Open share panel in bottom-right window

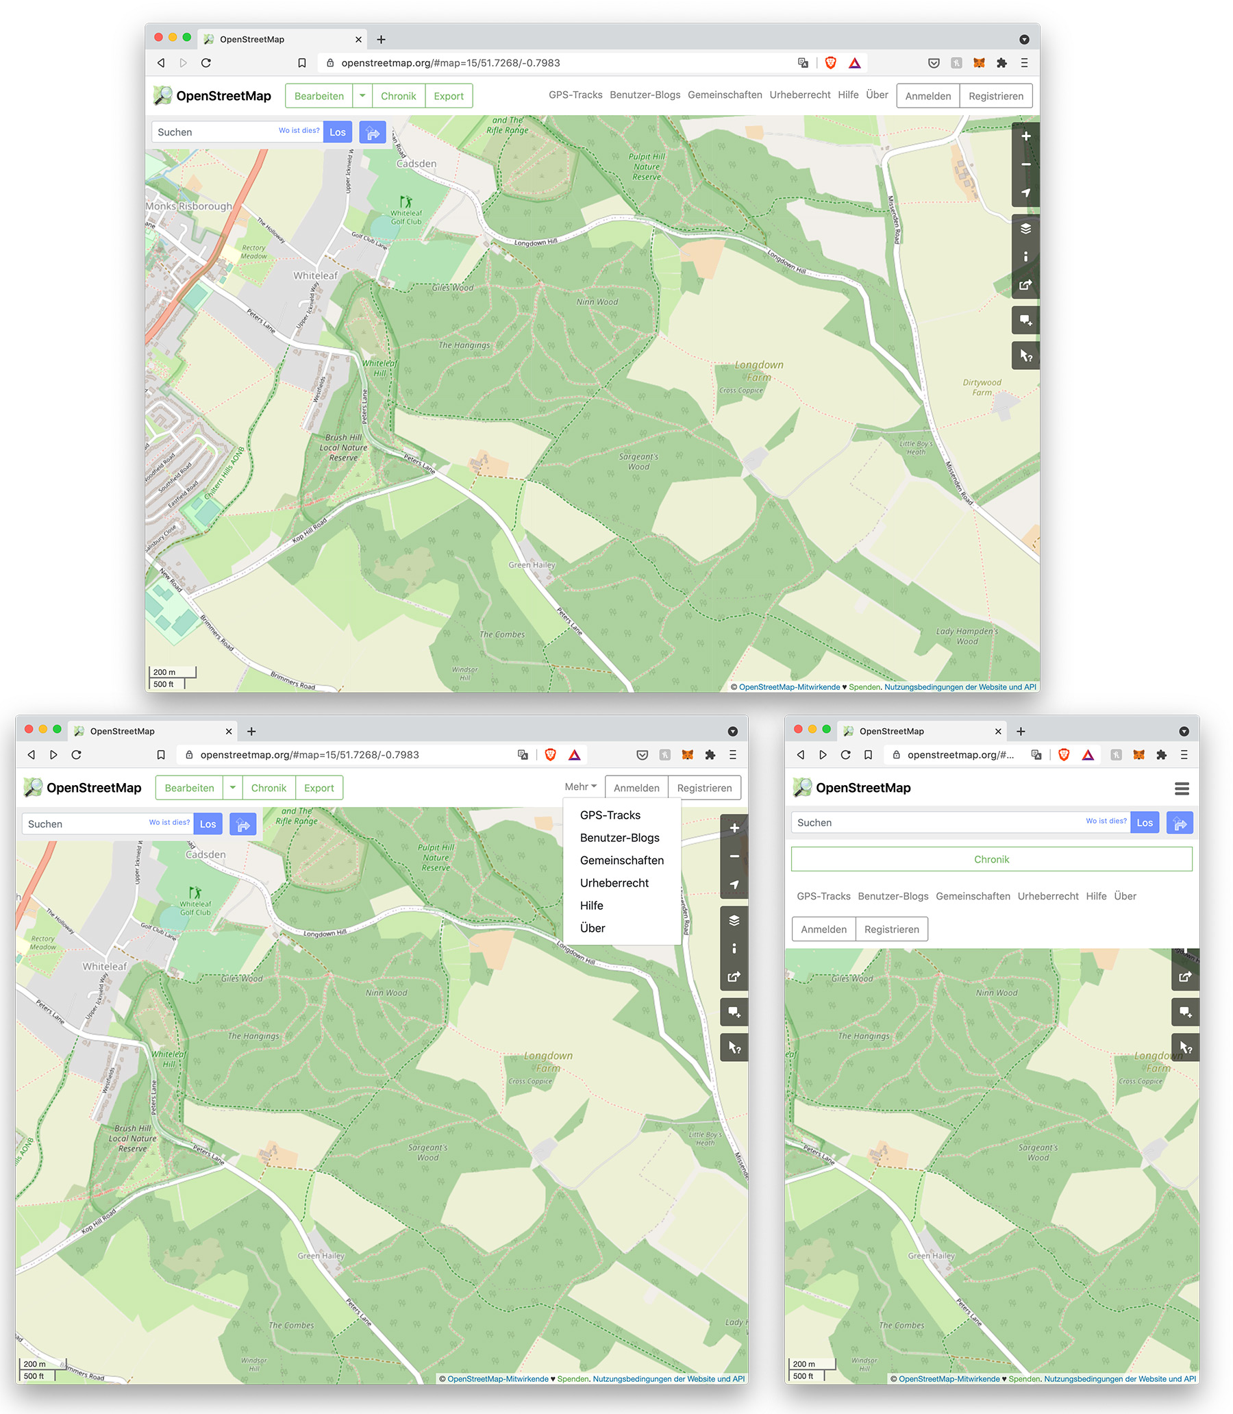(1185, 976)
